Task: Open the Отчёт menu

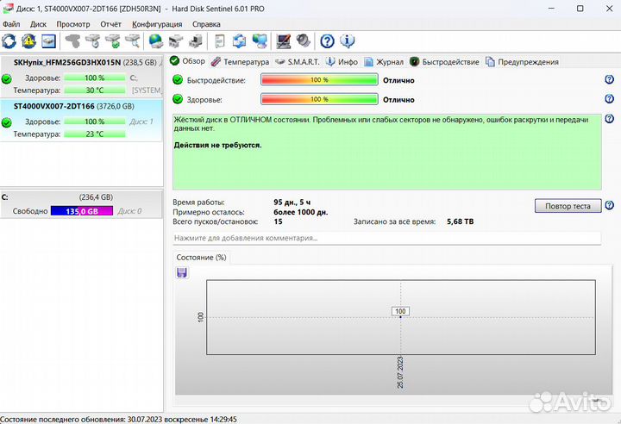Action: click(110, 24)
